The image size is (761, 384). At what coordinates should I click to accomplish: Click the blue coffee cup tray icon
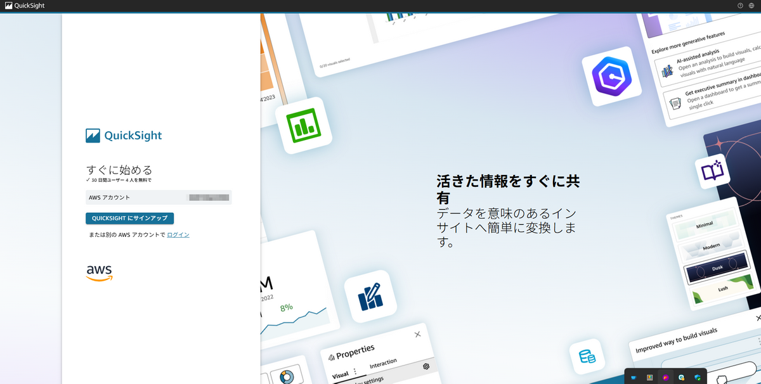634,377
